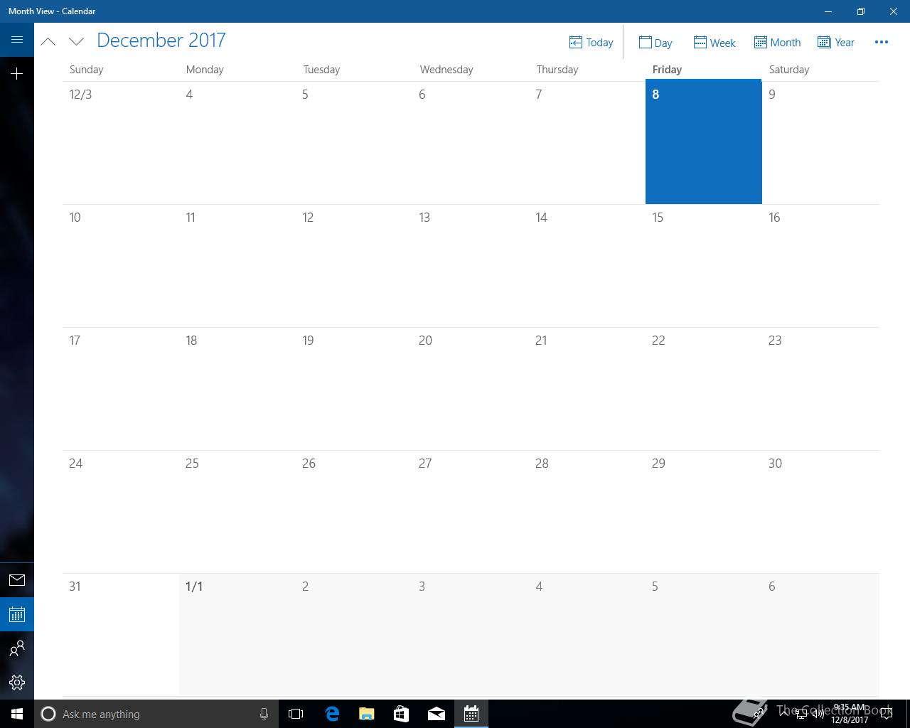Select the Calendar sidebar icon
910x728 pixels.
click(x=17, y=614)
